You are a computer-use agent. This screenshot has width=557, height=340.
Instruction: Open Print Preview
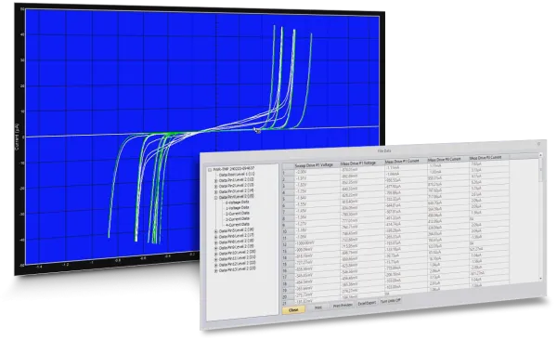click(x=343, y=305)
